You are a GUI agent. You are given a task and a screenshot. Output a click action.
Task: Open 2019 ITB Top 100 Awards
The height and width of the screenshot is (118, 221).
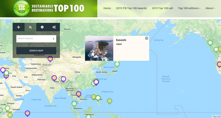point(131,8)
